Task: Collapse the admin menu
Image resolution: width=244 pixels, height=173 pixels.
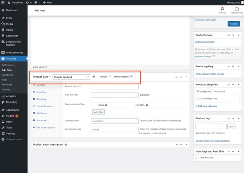Action: (14, 139)
